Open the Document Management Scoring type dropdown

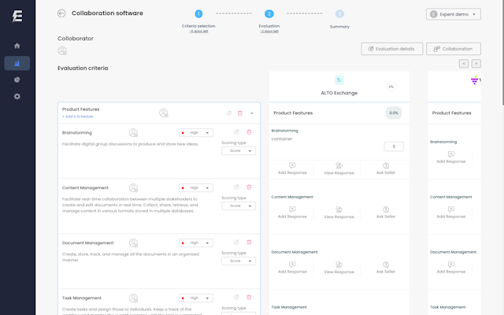click(x=238, y=261)
